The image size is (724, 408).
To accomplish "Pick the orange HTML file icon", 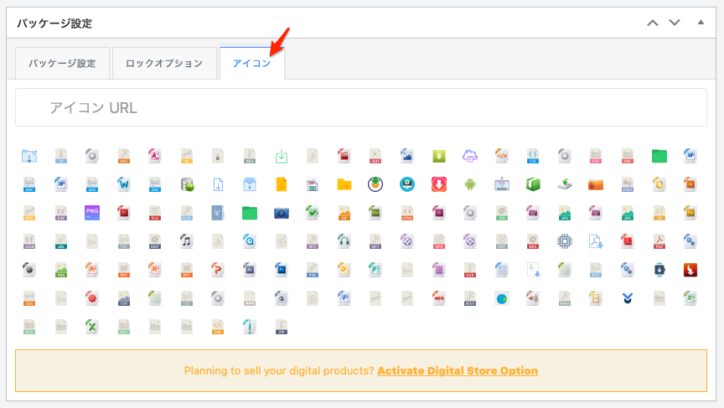I will (406, 212).
